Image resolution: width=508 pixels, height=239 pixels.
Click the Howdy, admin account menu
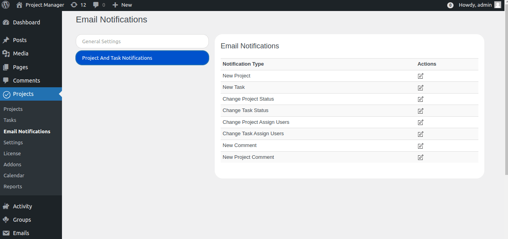tap(480, 5)
